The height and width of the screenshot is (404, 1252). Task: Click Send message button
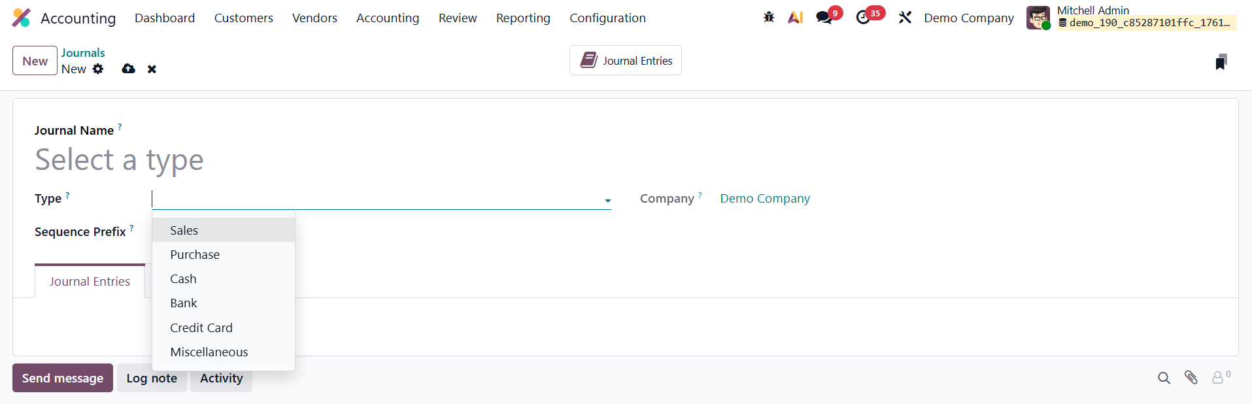(63, 378)
